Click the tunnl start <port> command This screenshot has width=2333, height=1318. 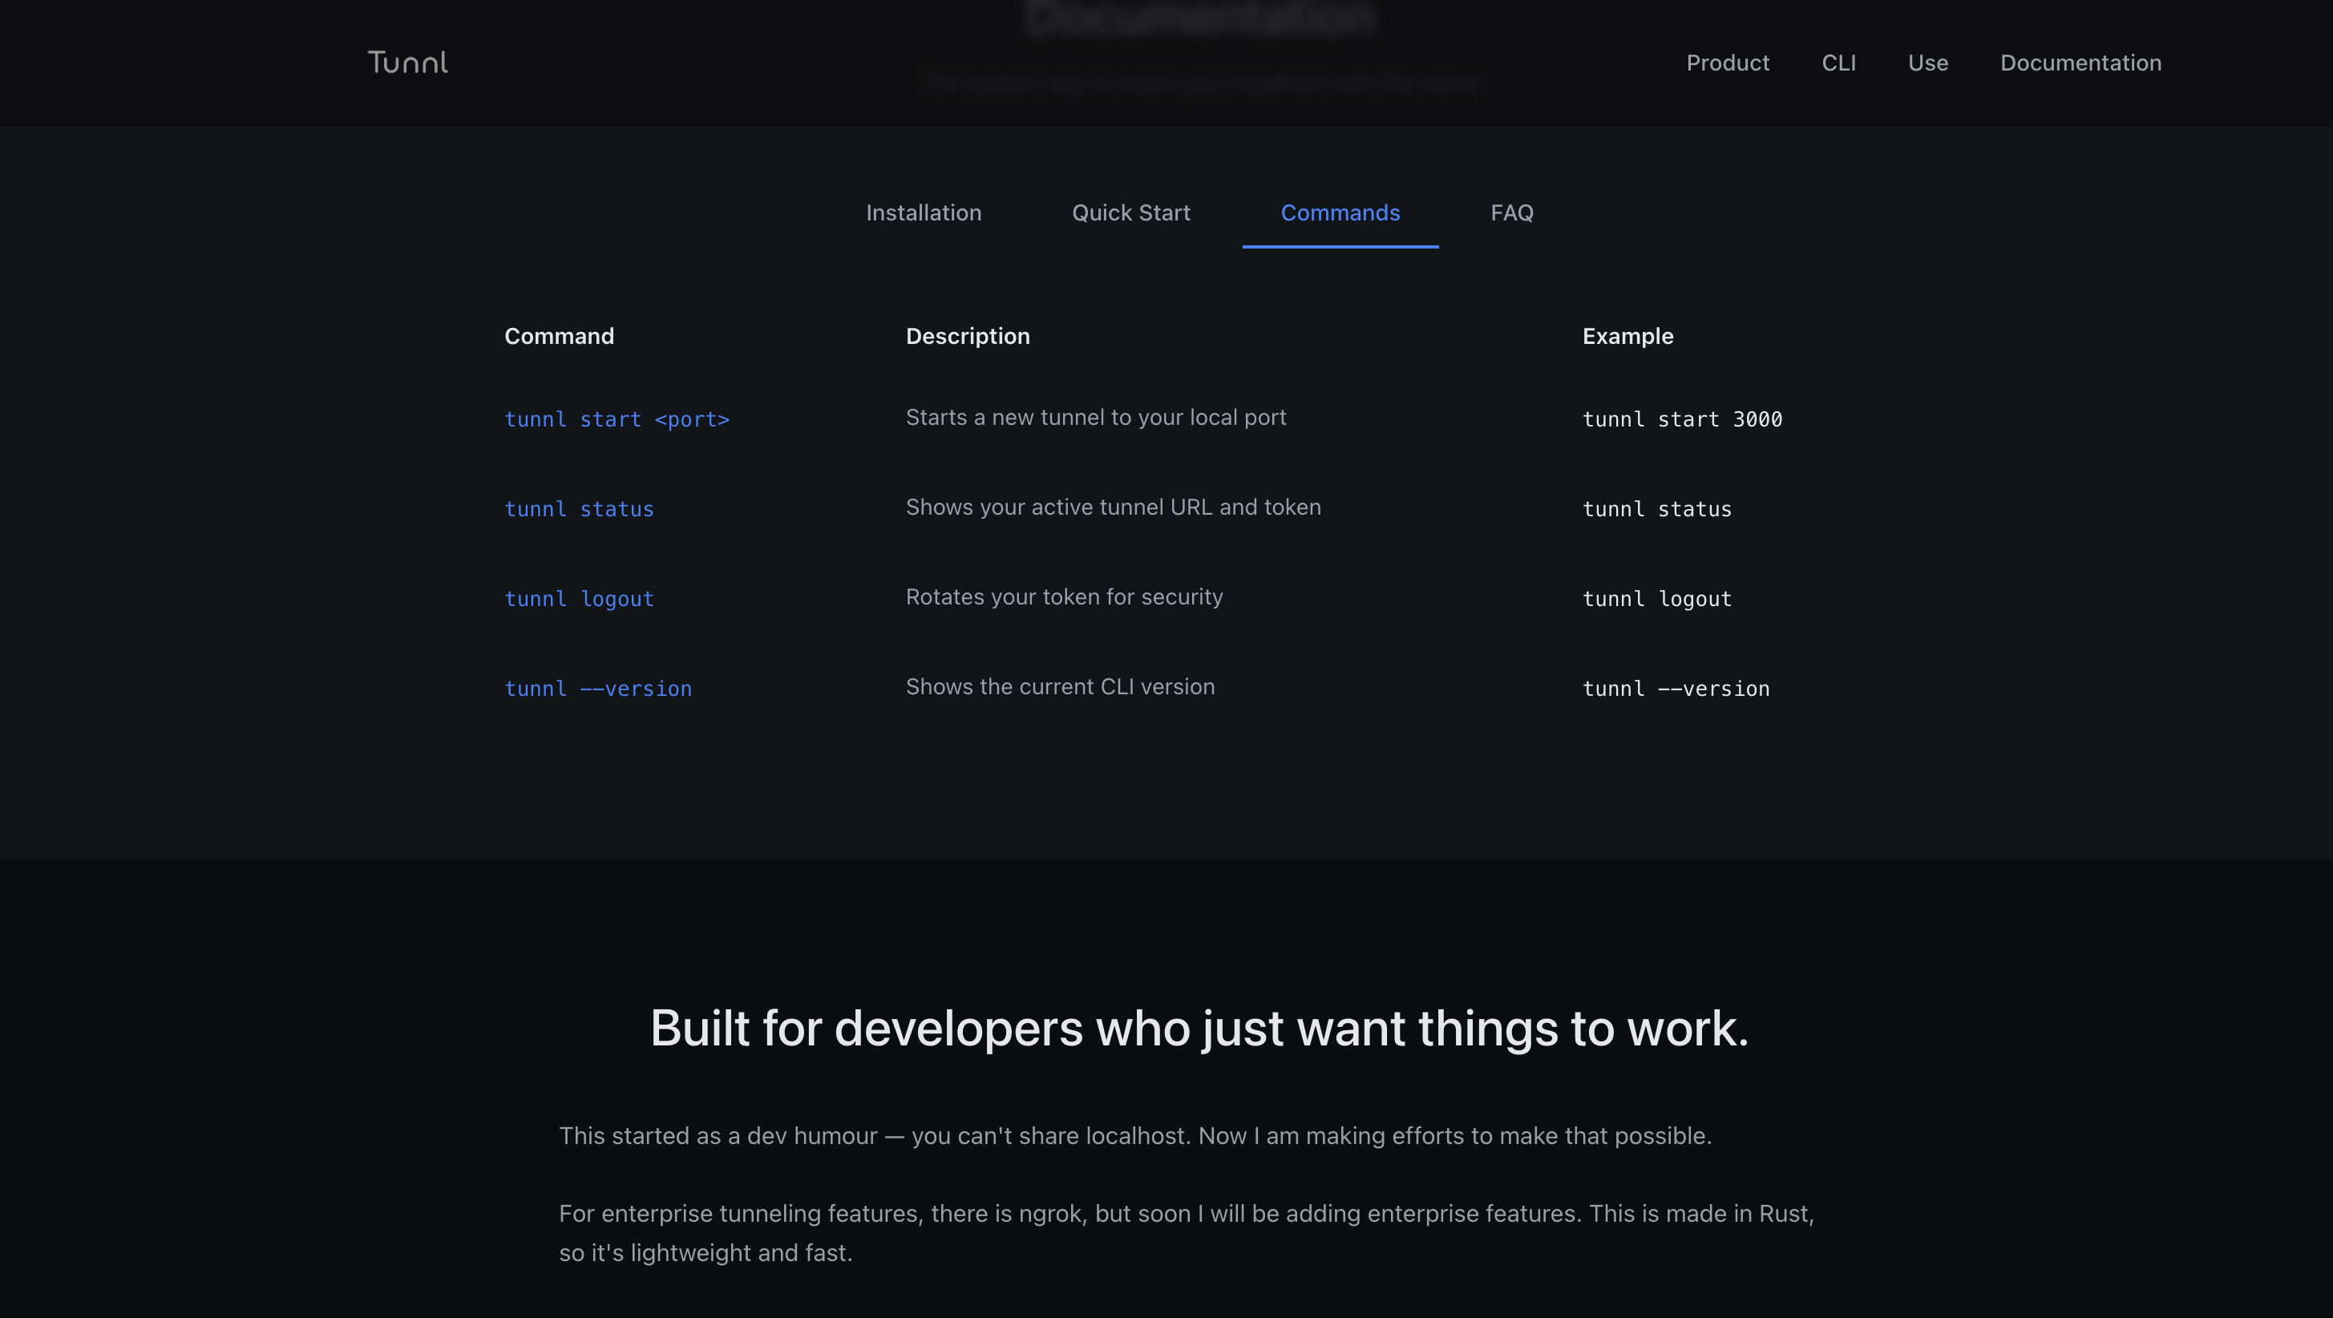click(x=617, y=418)
